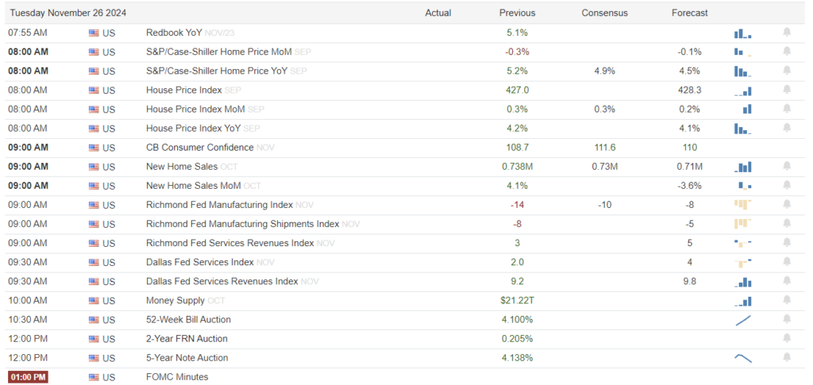This screenshot has width=813, height=385.
Task: Click the New Home Sales mini chart icon
Action: (743, 167)
